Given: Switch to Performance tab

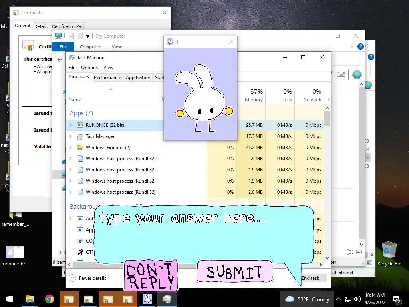Looking at the screenshot, I should click(107, 78).
